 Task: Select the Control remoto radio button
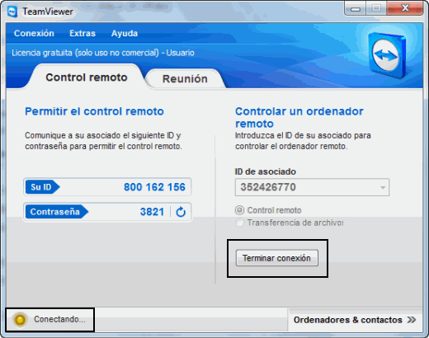click(239, 210)
